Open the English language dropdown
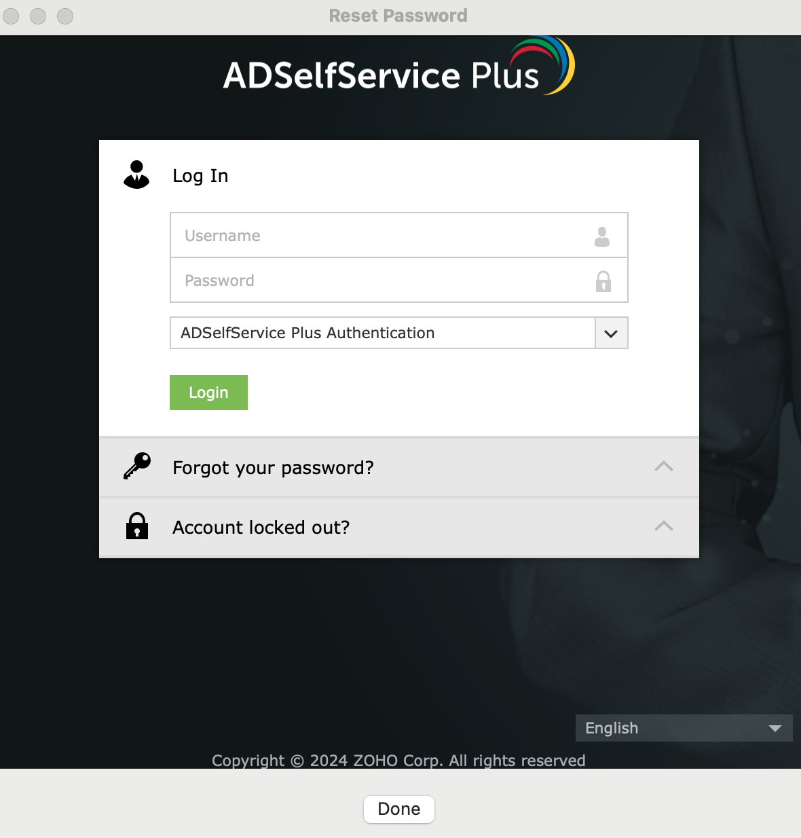Image resolution: width=801 pixels, height=838 pixels. (684, 728)
